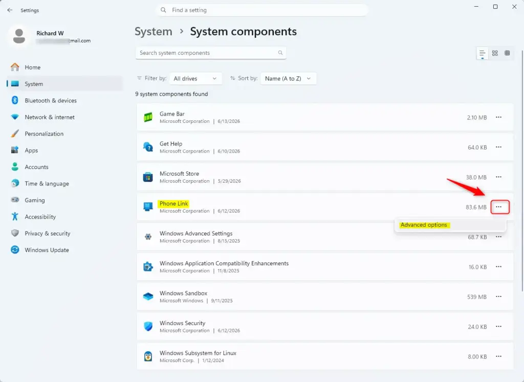Click the Windows Security name text
The width and height of the screenshot is (524, 382).
click(x=182, y=323)
